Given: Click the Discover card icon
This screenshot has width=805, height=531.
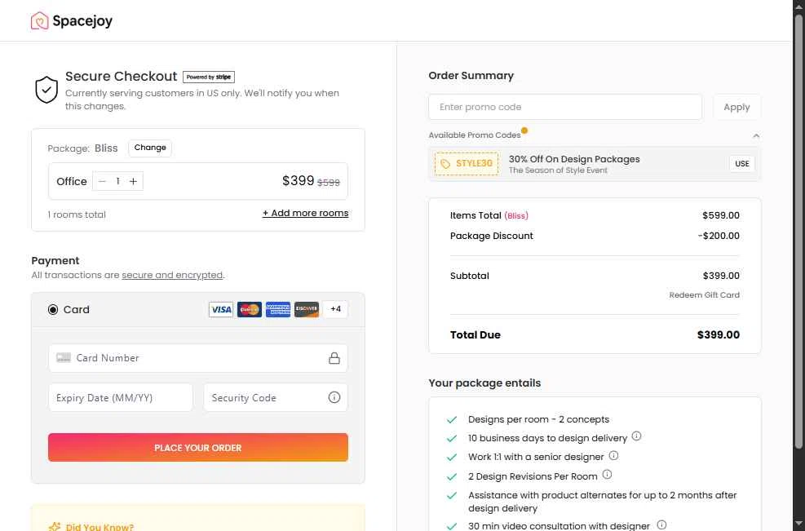Looking at the screenshot, I should pyautogui.click(x=307, y=309).
